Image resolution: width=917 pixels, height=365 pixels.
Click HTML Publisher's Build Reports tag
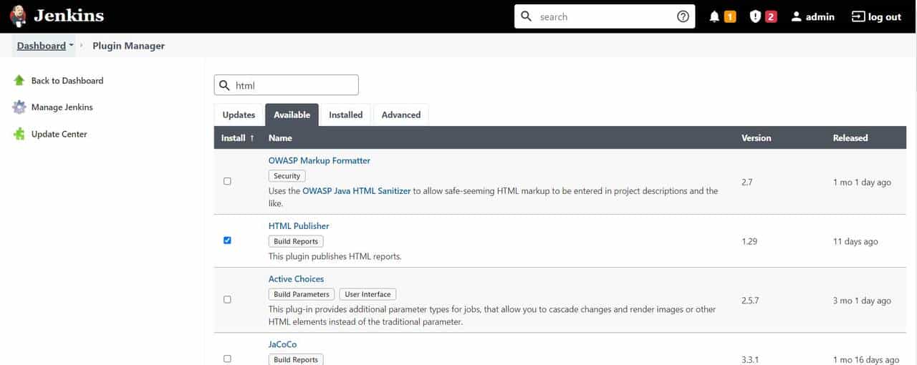pos(296,241)
